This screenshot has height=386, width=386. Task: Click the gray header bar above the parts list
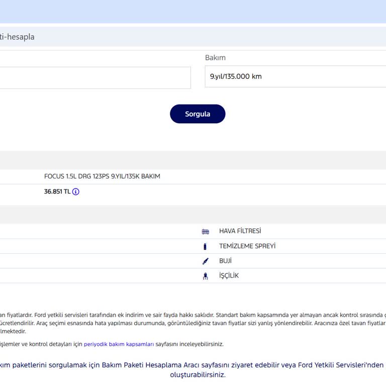[192, 214]
